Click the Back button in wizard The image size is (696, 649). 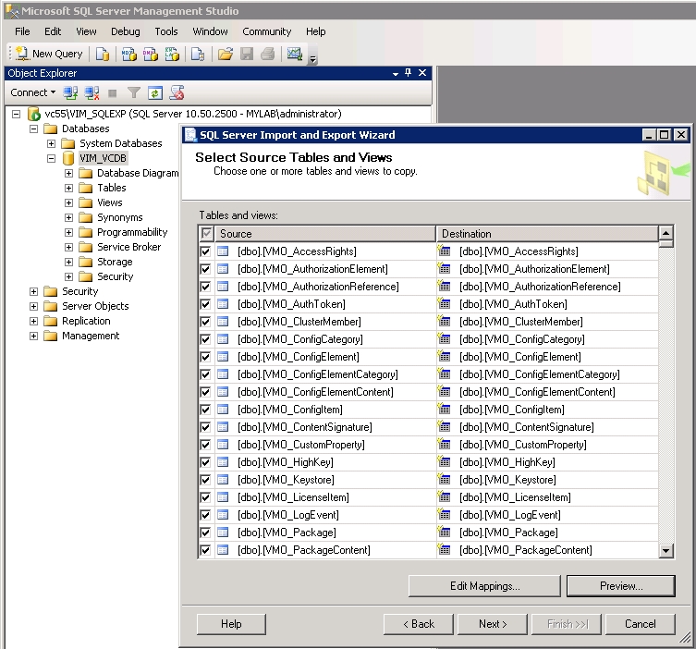[x=419, y=624]
